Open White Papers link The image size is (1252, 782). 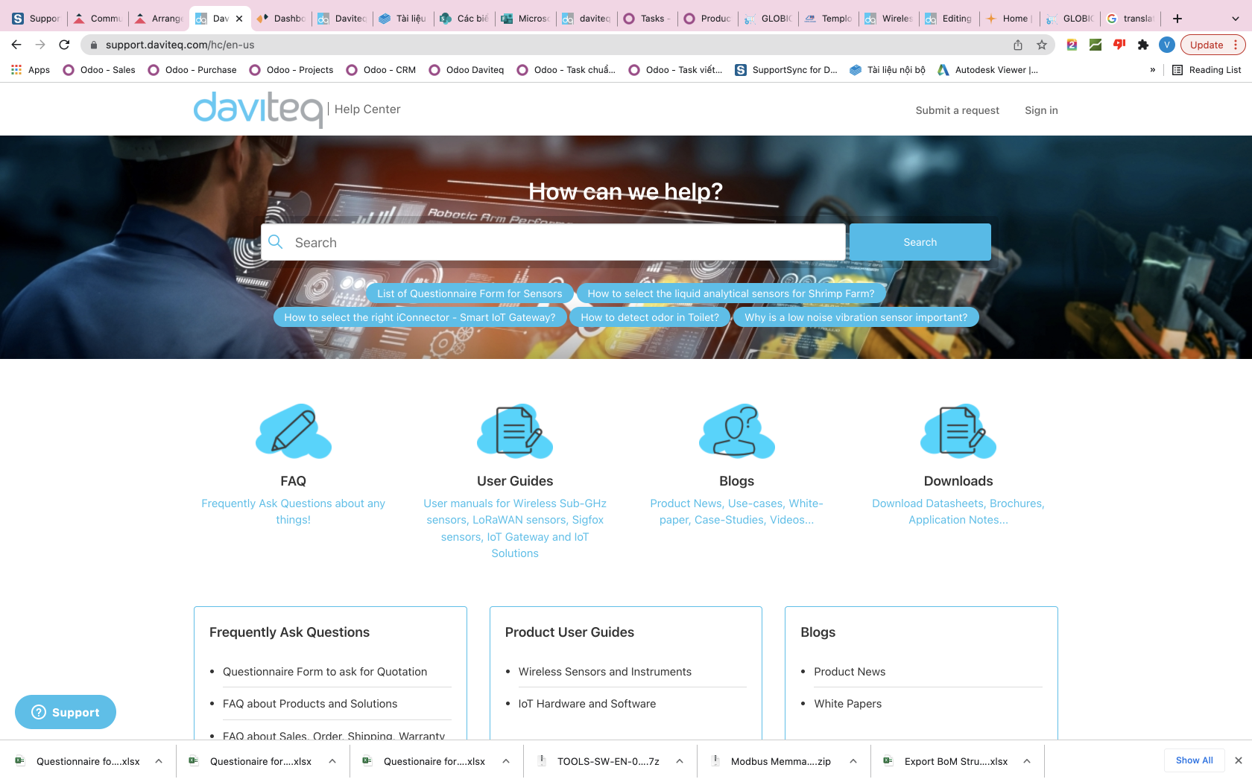(x=847, y=704)
